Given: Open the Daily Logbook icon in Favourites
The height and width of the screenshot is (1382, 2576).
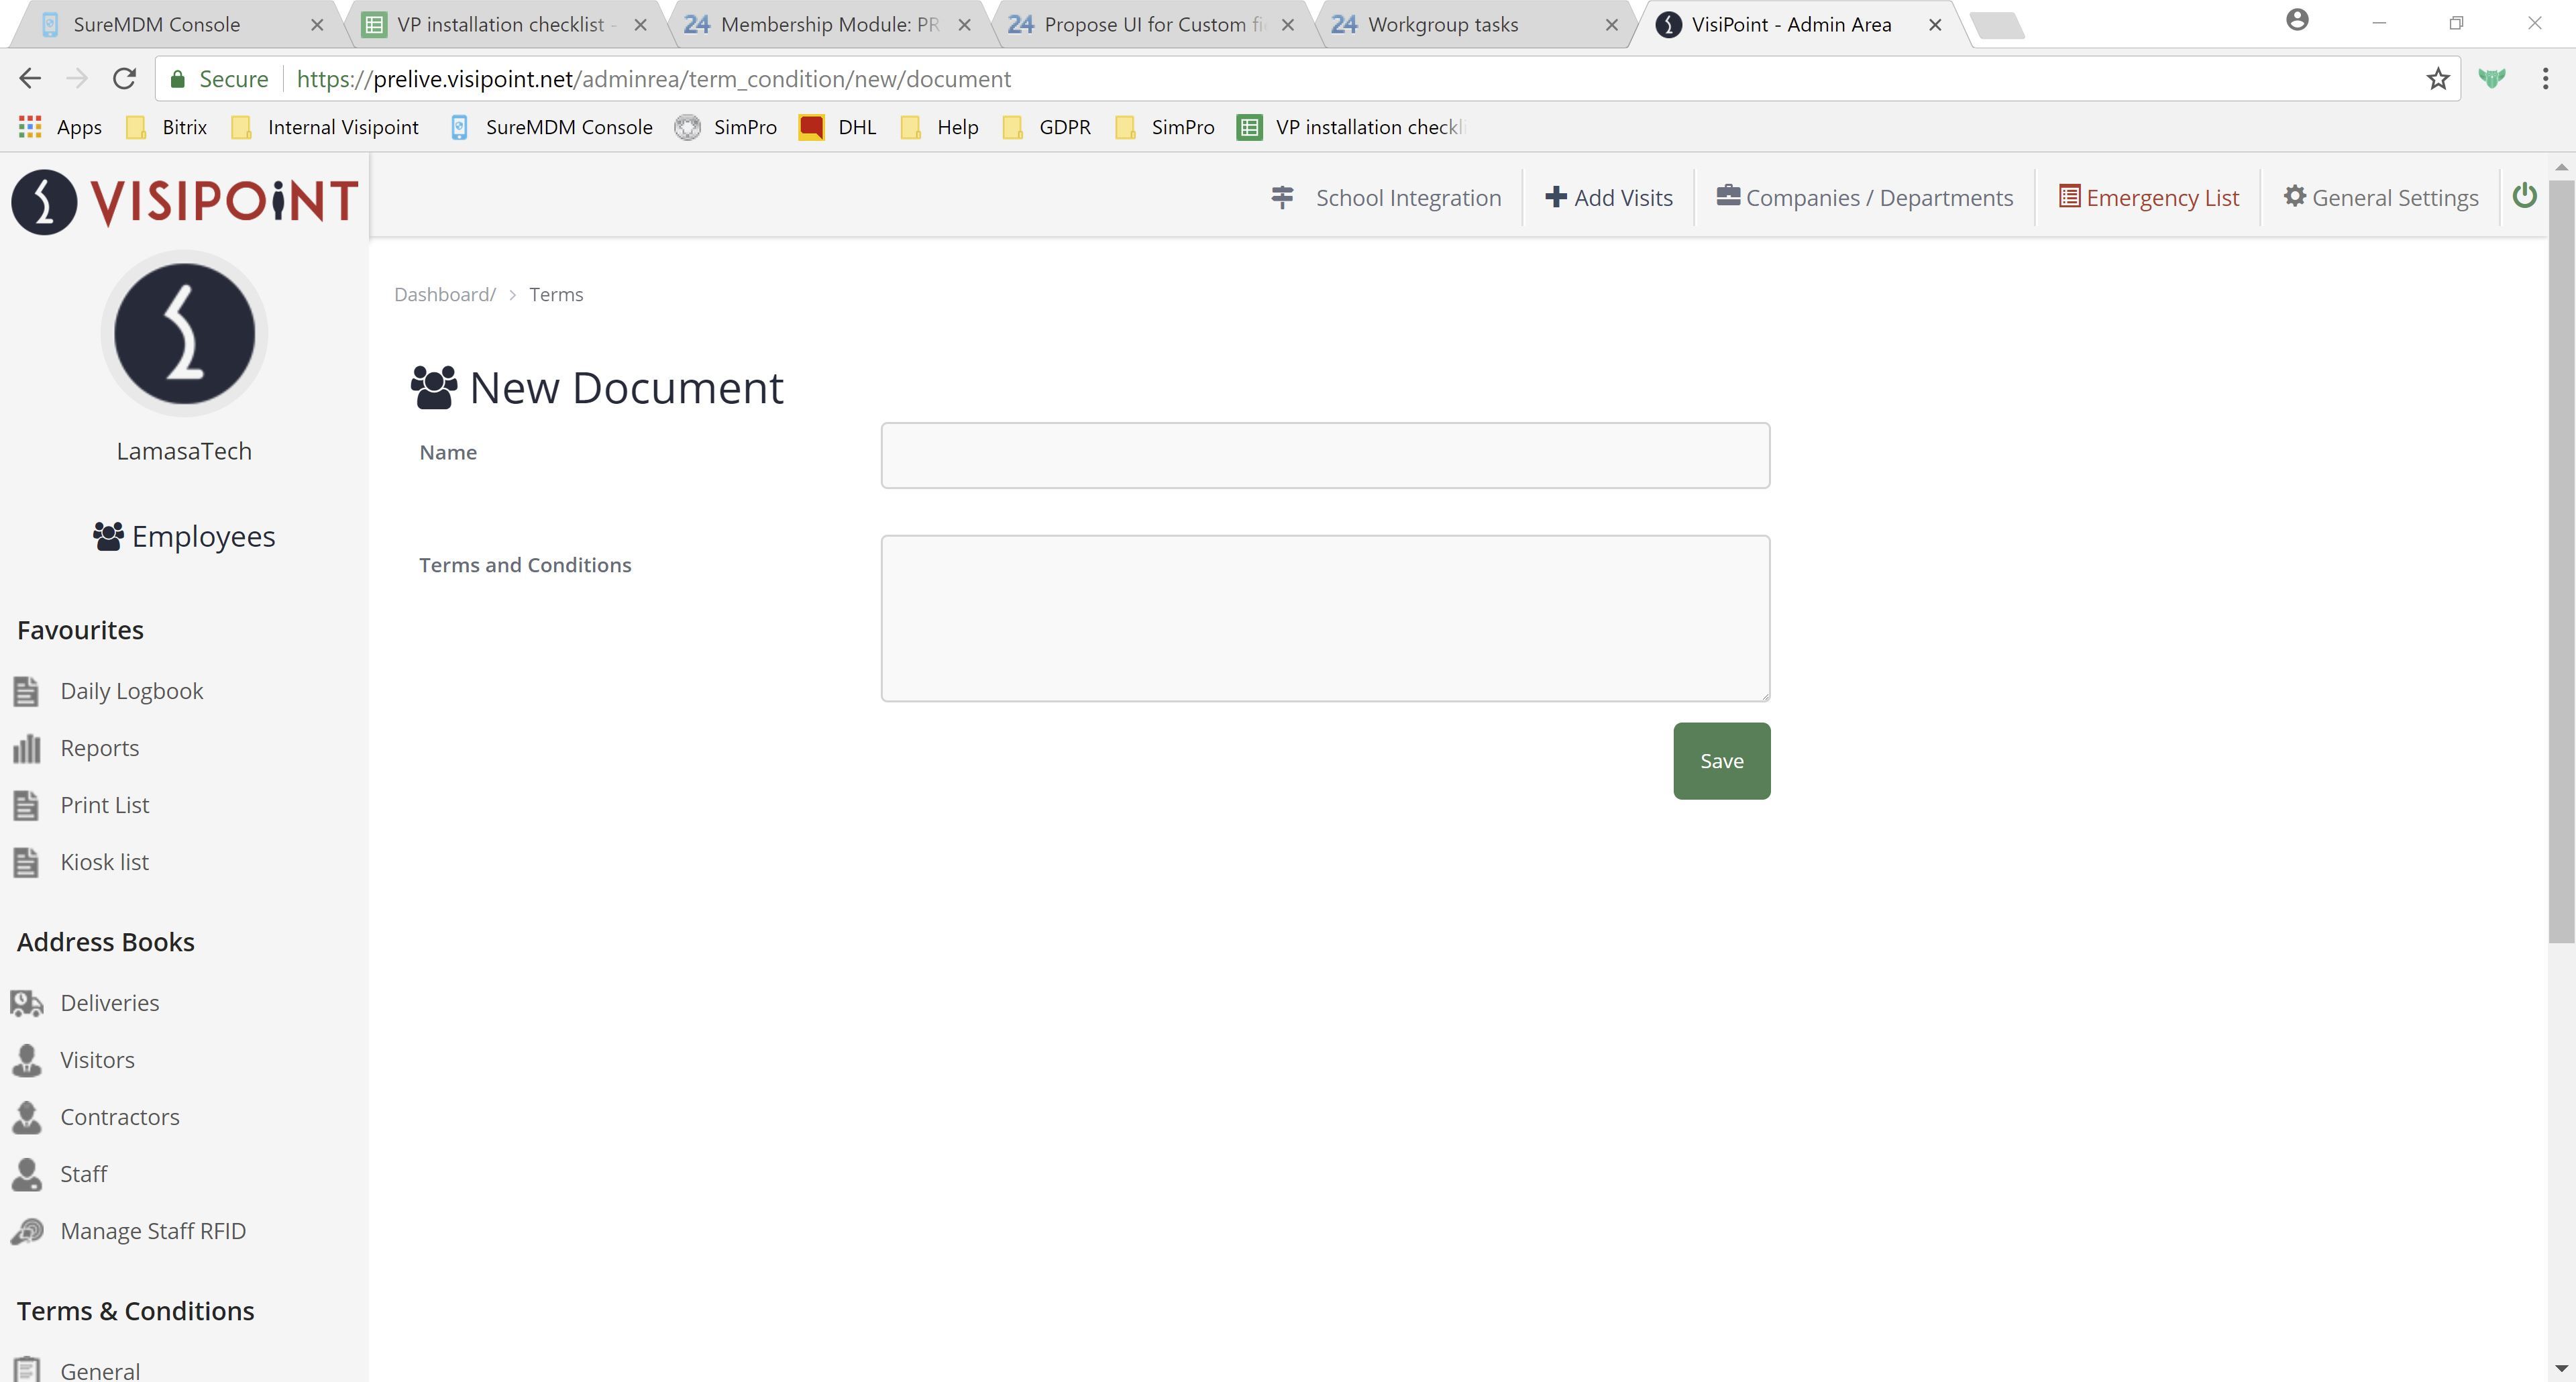Looking at the screenshot, I should point(26,691).
